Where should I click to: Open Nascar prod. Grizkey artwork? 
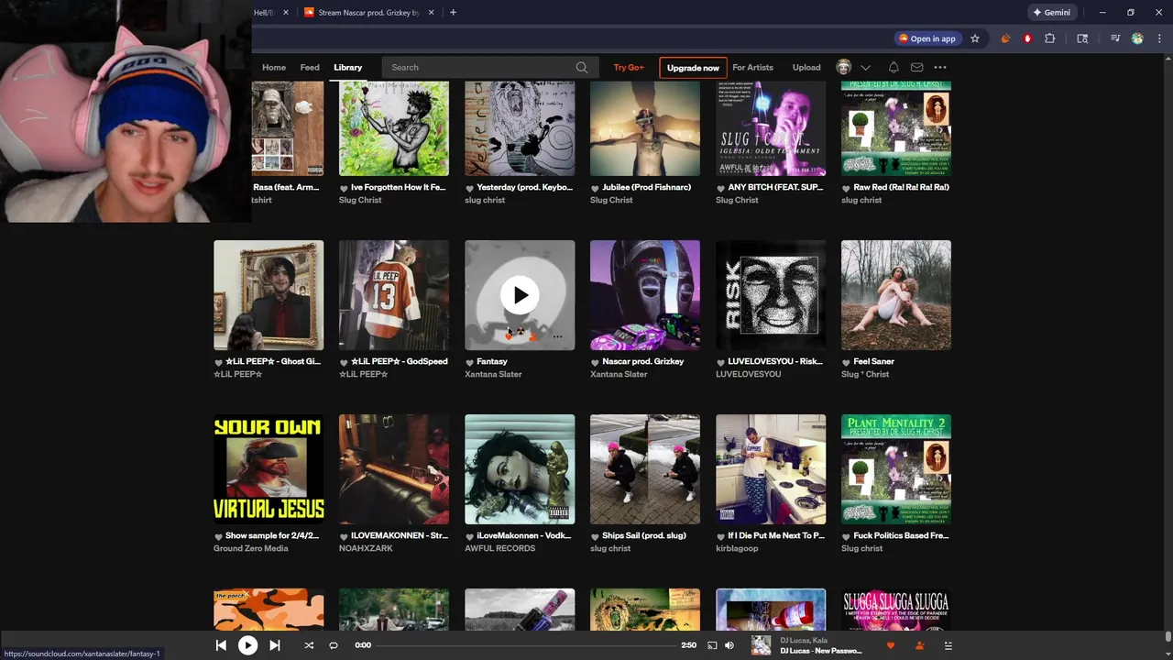[645, 295]
